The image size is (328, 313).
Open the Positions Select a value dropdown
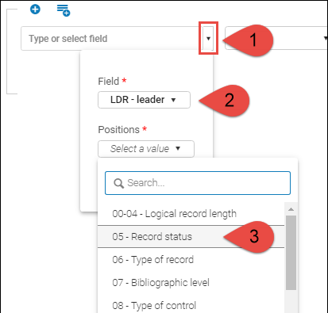(x=146, y=149)
